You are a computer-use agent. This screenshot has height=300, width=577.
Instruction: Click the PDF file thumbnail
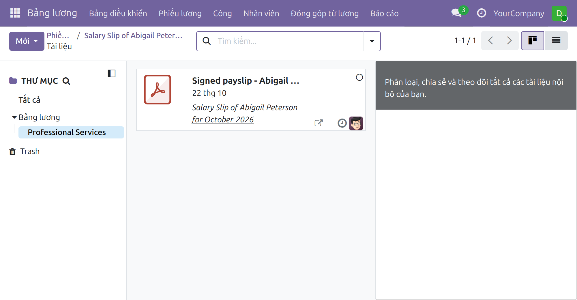158,89
